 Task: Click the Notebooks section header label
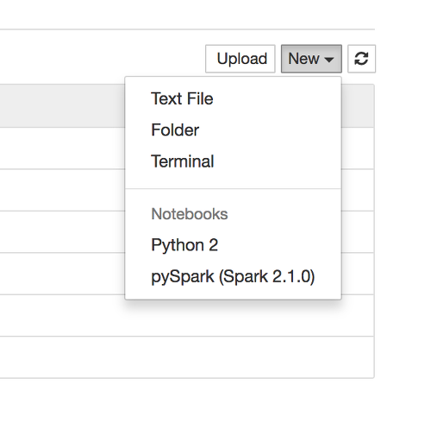(x=190, y=214)
